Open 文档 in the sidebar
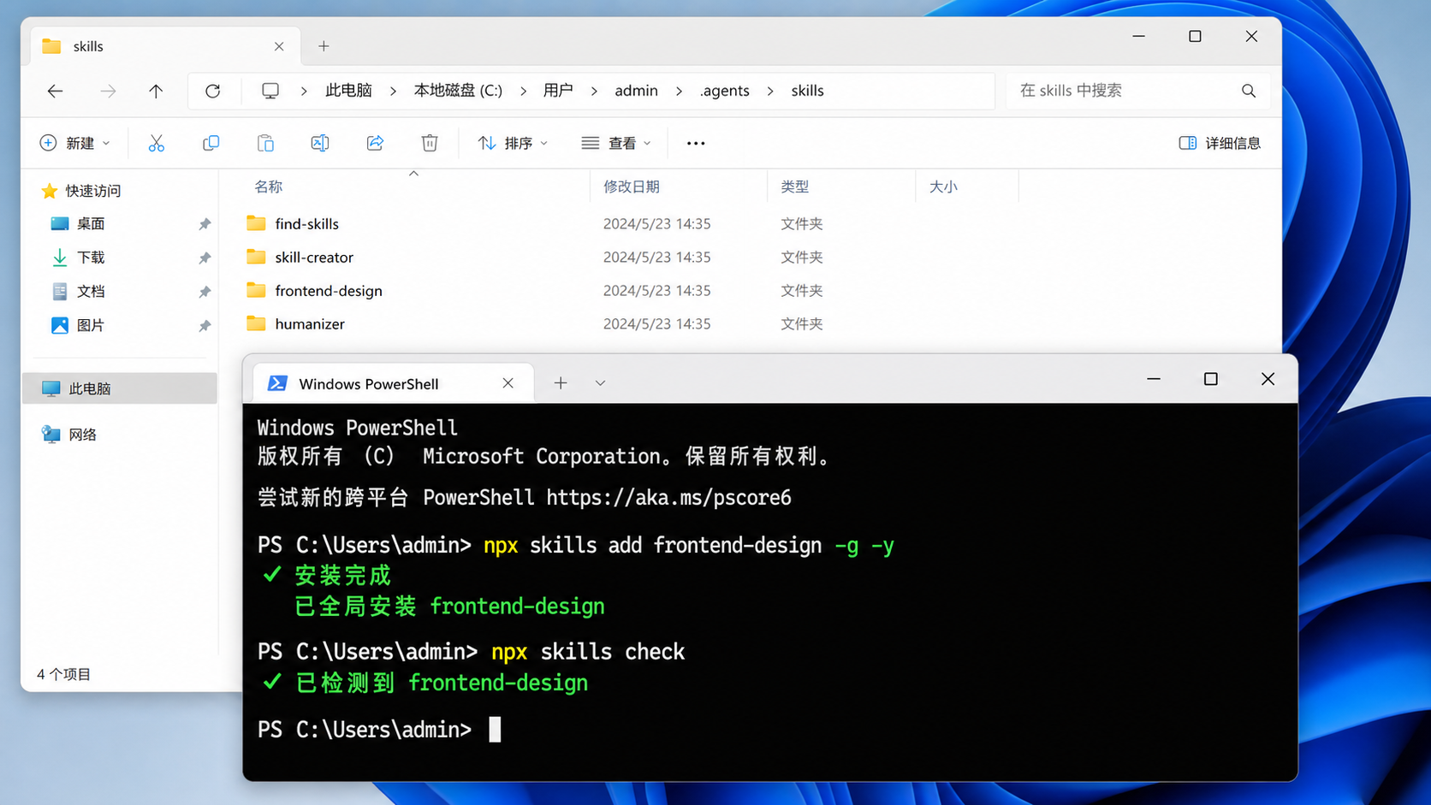The image size is (1431, 805). pos(91,292)
